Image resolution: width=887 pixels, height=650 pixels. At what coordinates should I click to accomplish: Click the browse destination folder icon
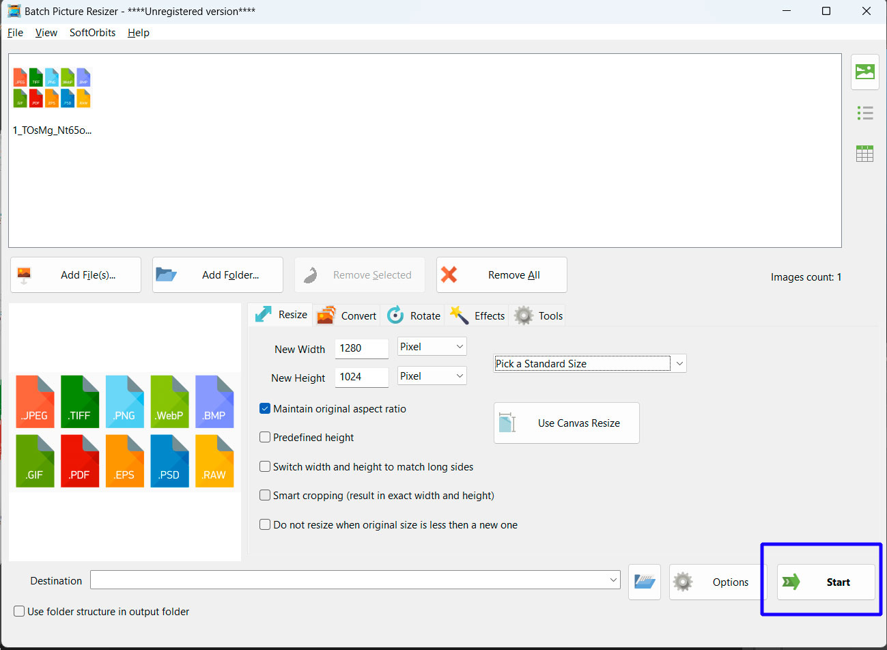pos(644,582)
